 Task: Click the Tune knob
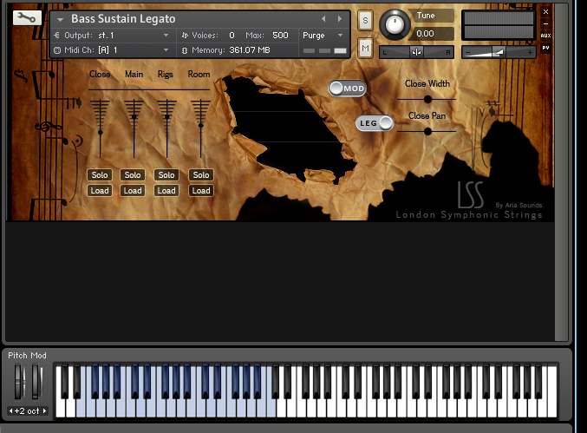[395, 24]
